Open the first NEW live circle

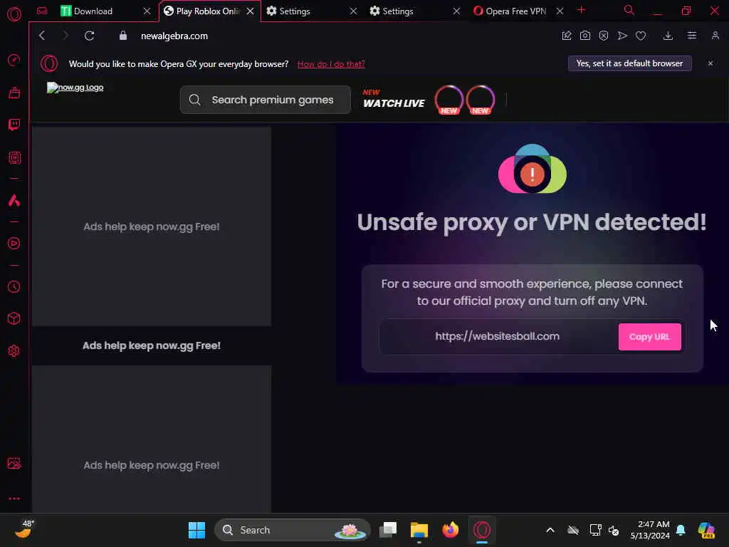point(449,100)
